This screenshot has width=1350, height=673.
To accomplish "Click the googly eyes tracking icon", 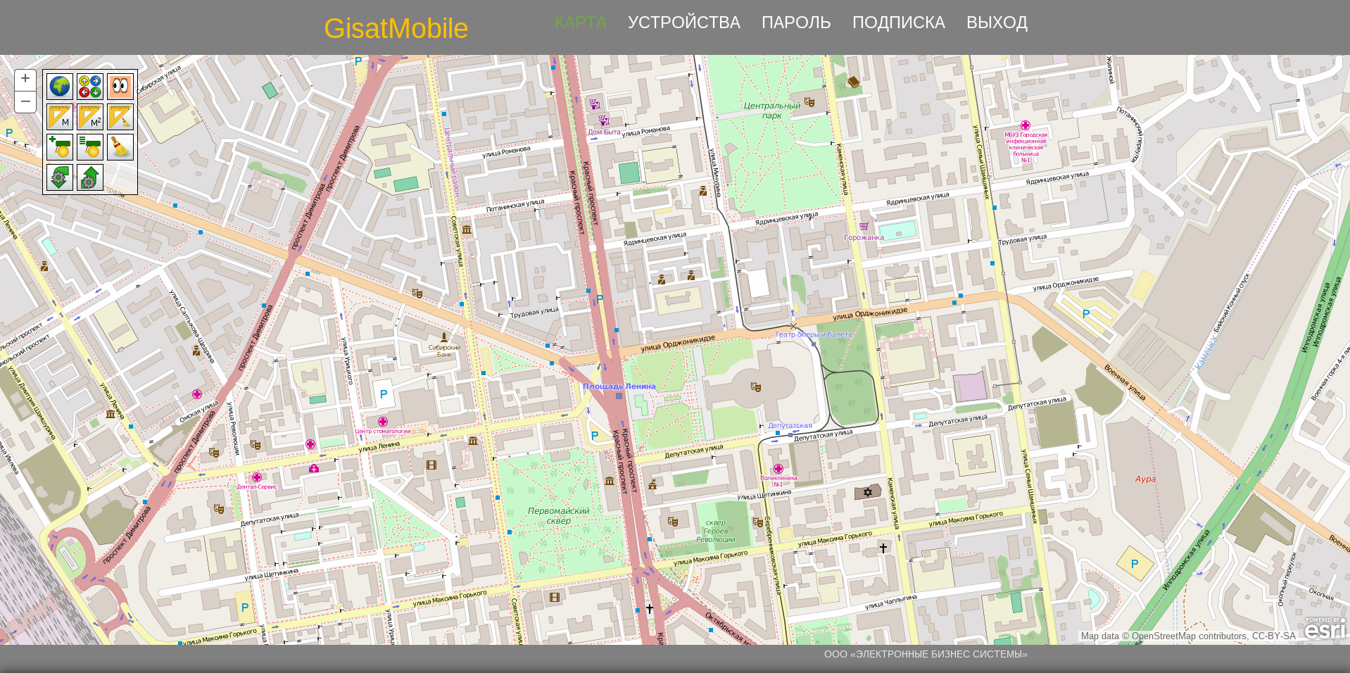I will (x=120, y=87).
